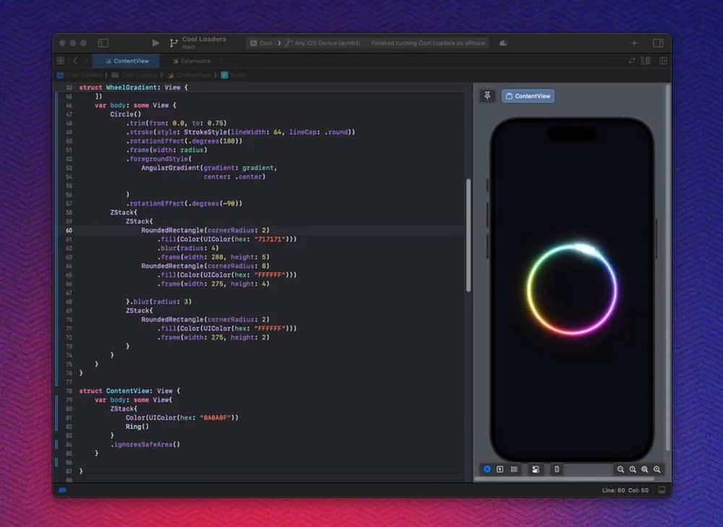Click line number 78 in the gutter
This screenshot has width=723, height=527.
point(69,390)
